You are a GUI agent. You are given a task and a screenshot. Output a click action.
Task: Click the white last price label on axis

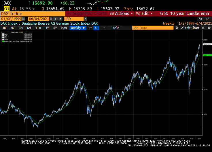(207, 44)
